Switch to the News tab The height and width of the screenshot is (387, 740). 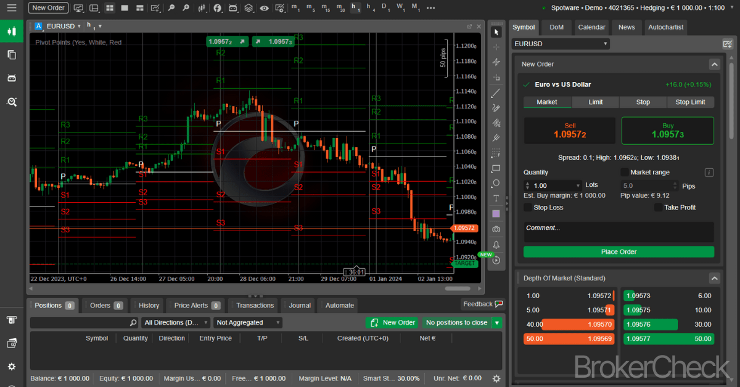[x=627, y=27]
